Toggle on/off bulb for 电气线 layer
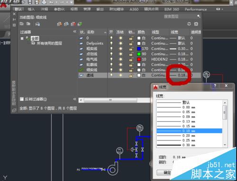This screenshot has height=181, width=237. pyautogui.click(x=111, y=59)
